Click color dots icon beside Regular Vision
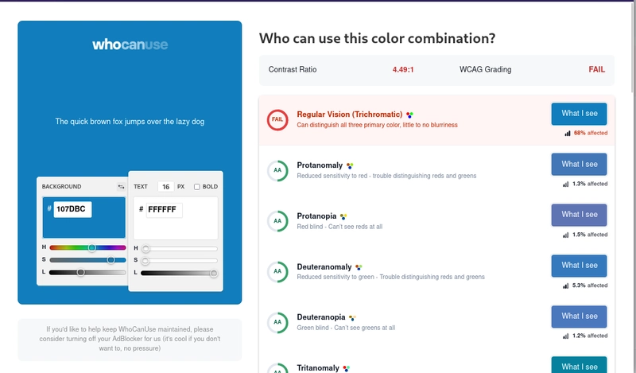The image size is (636, 373). [x=409, y=115]
